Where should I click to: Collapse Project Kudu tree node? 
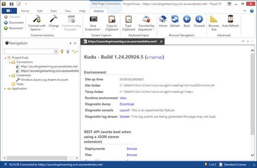pos(5,58)
